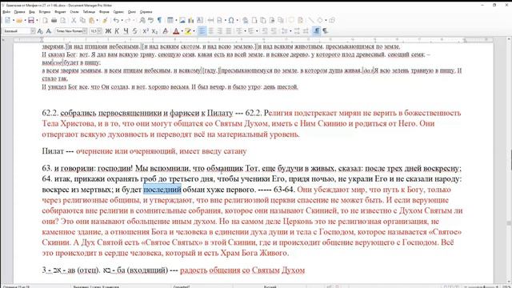Click the highlighted word последний
This screenshot has width=512, height=288.
[162, 189]
